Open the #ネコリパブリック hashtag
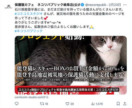Image resolution: width=132 pixels, height=108 pixels. coord(28,31)
